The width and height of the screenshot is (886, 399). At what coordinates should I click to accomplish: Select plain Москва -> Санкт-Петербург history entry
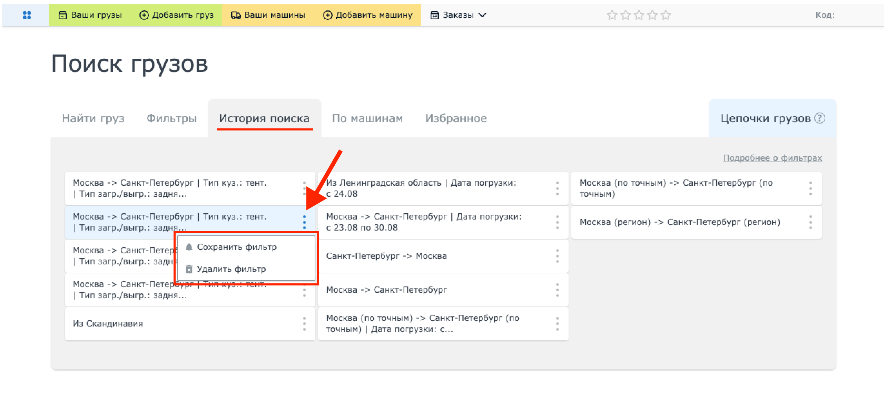(x=443, y=290)
